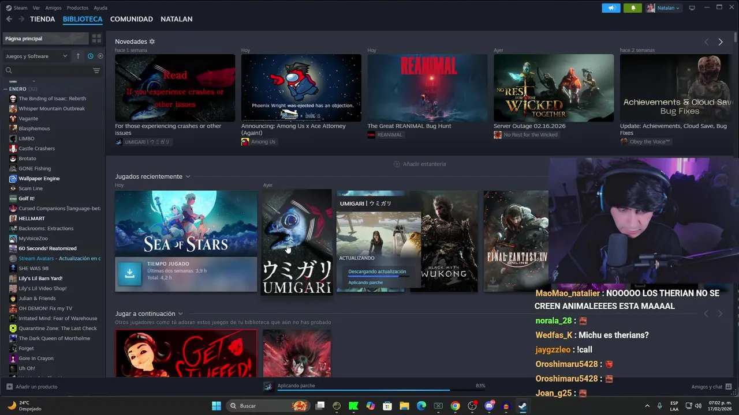Open Get Stuffed! game thumbnail

(186, 353)
